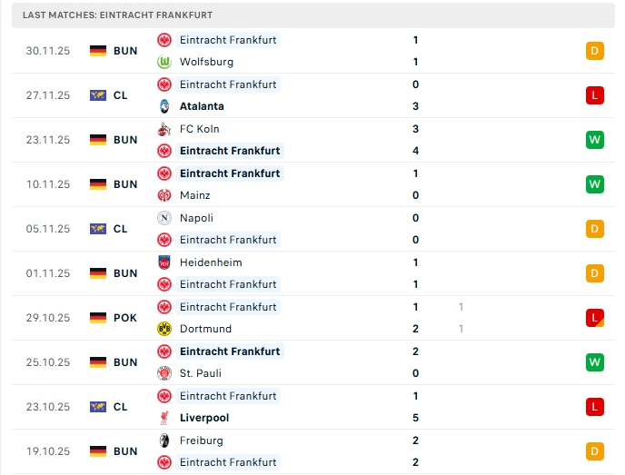Click the loss badge for Dortmund match

(595, 318)
